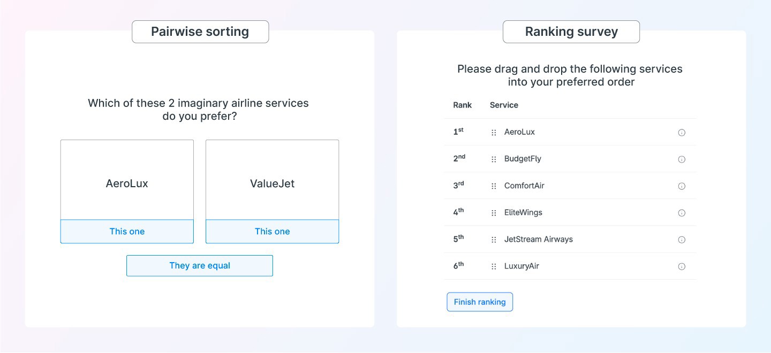Screen dimensions: 771x353
Task: Click the drag handle beside BudgetFly
Action: click(x=494, y=159)
